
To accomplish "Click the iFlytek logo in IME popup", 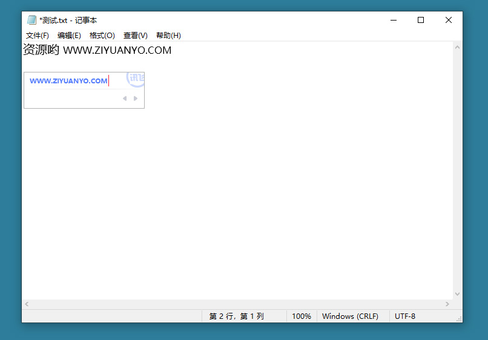I will click(136, 79).
